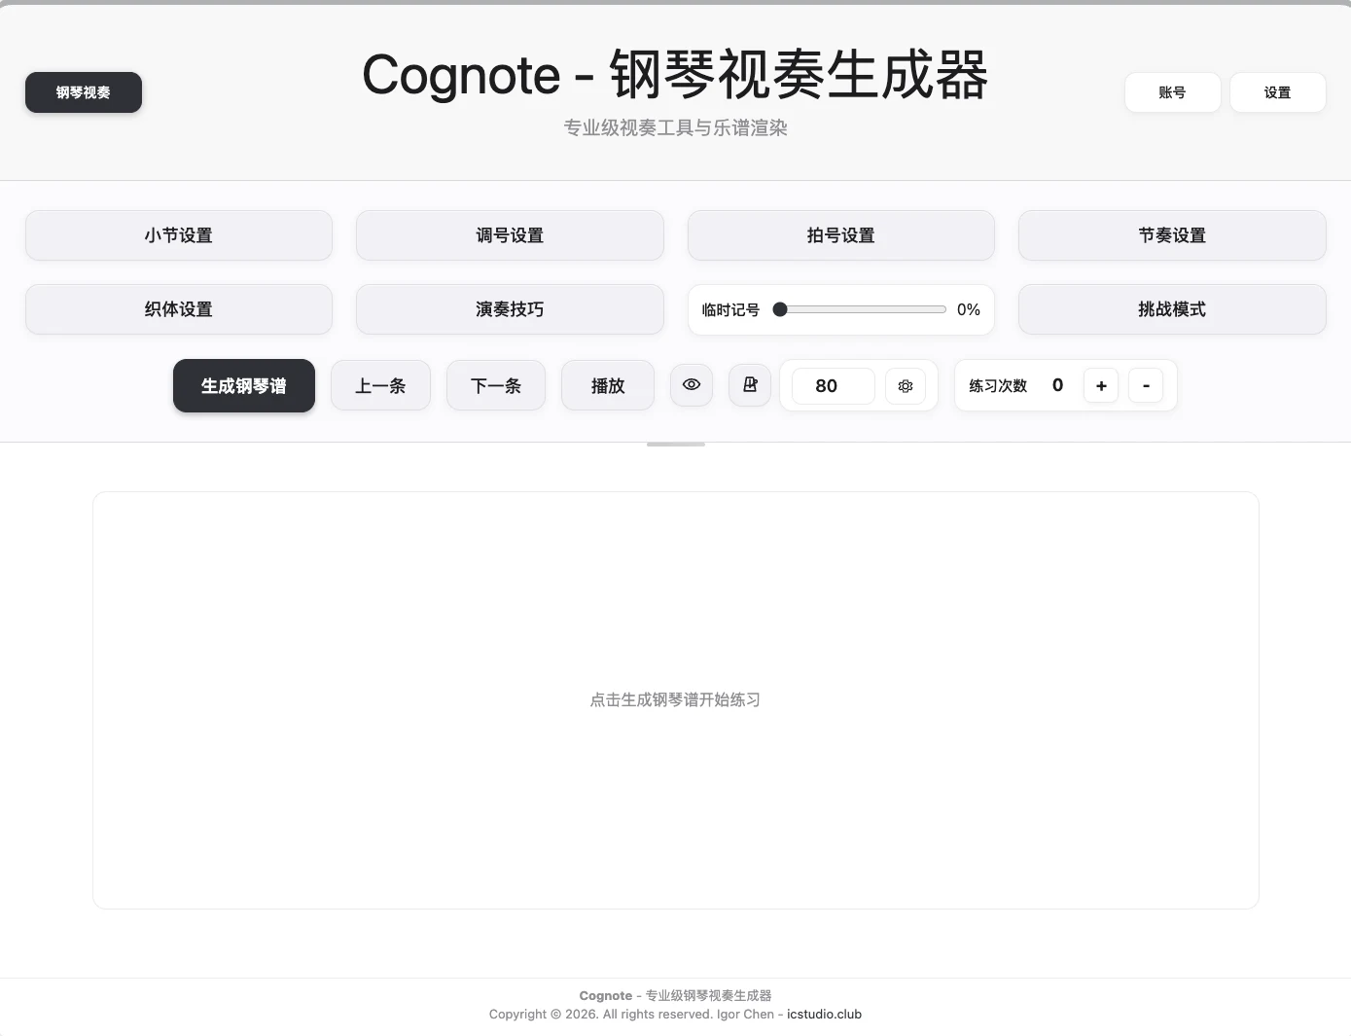The image size is (1351, 1036).
Task: Click the tempo field showing 80
Action: coord(833,386)
